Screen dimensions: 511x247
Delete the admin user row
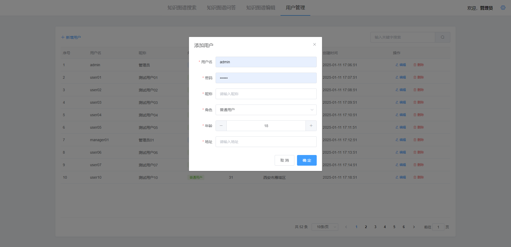click(x=419, y=65)
